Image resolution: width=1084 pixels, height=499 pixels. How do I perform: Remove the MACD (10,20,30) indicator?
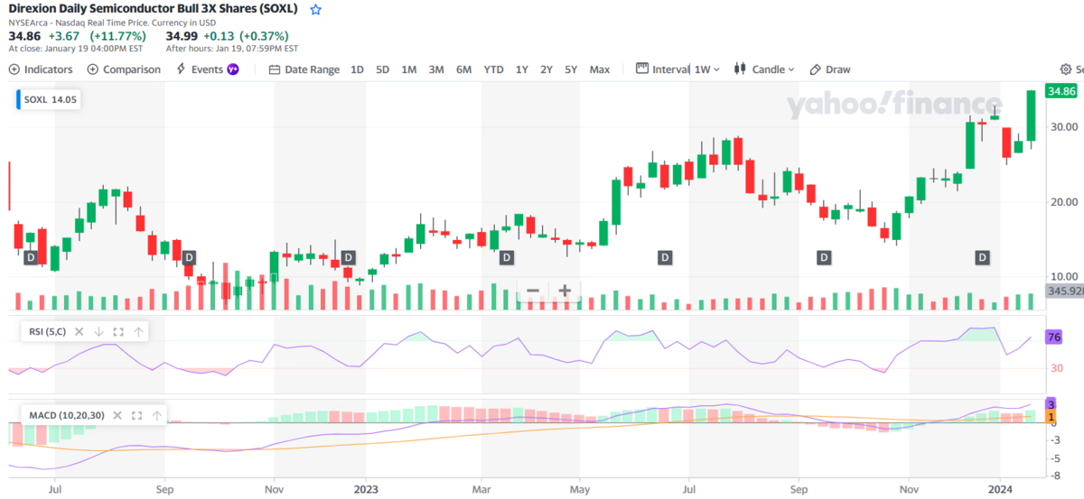(118, 415)
